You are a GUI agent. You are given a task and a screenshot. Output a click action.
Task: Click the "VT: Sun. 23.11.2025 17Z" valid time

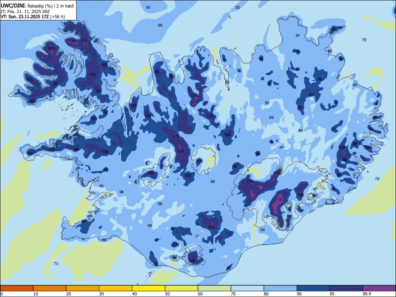point(25,17)
